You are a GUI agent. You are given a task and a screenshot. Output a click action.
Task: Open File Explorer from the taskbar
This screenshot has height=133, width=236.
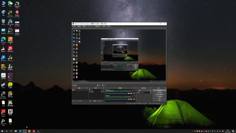tap(16, 131)
